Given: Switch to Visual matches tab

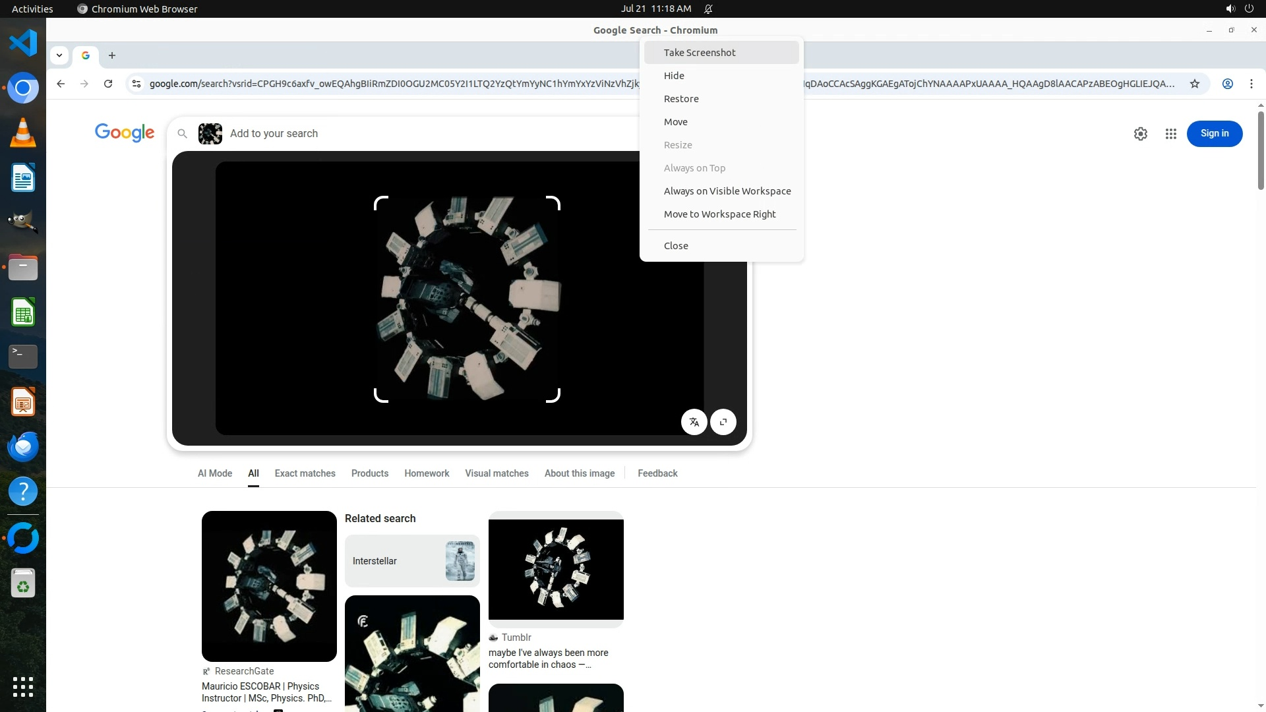Looking at the screenshot, I should pos(496,473).
